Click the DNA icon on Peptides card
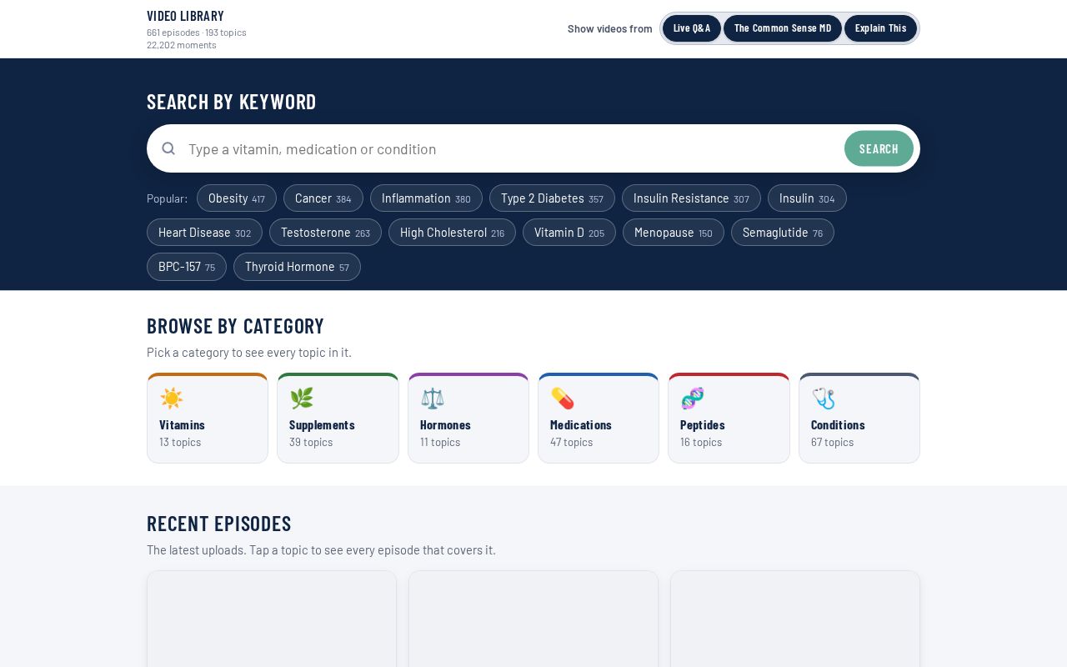 coord(693,399)
